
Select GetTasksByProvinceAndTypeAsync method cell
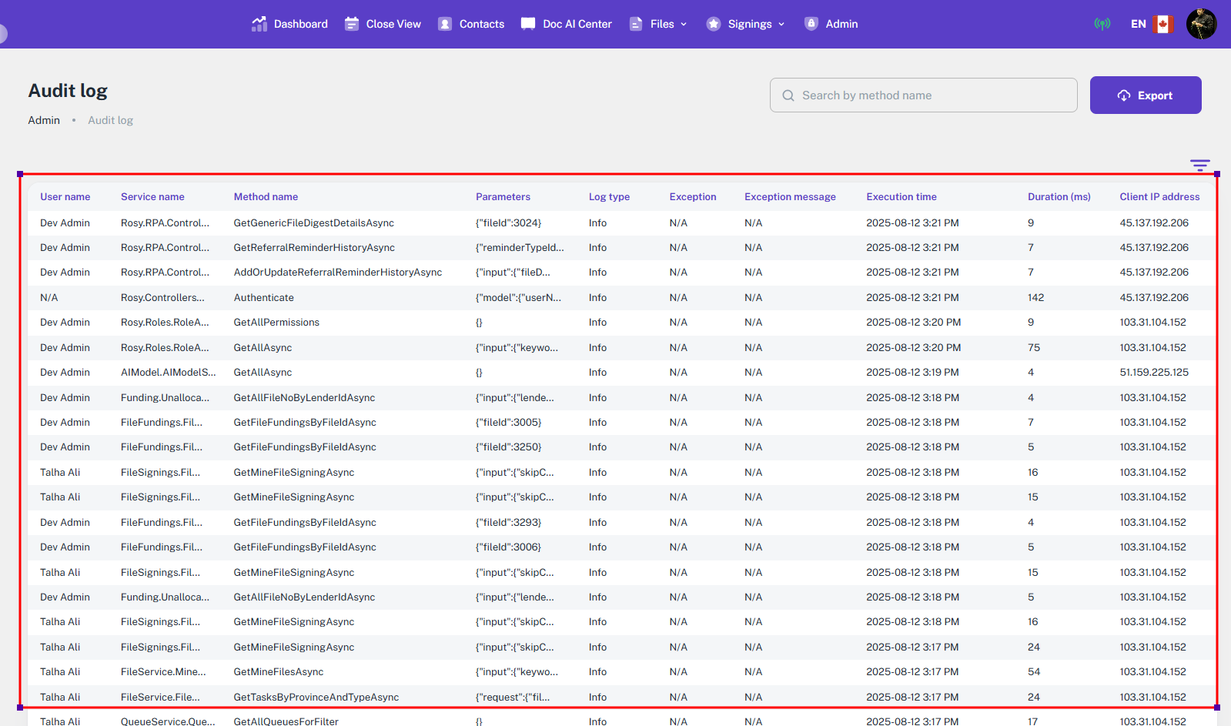pos(316,698)
